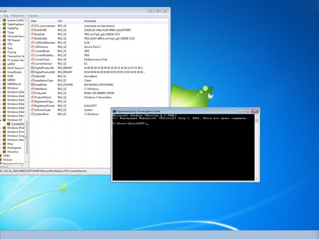Click the Command Prompt scrollbar down arrow

256,178
